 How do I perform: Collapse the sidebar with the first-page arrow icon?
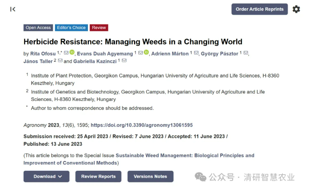(13, 9)
